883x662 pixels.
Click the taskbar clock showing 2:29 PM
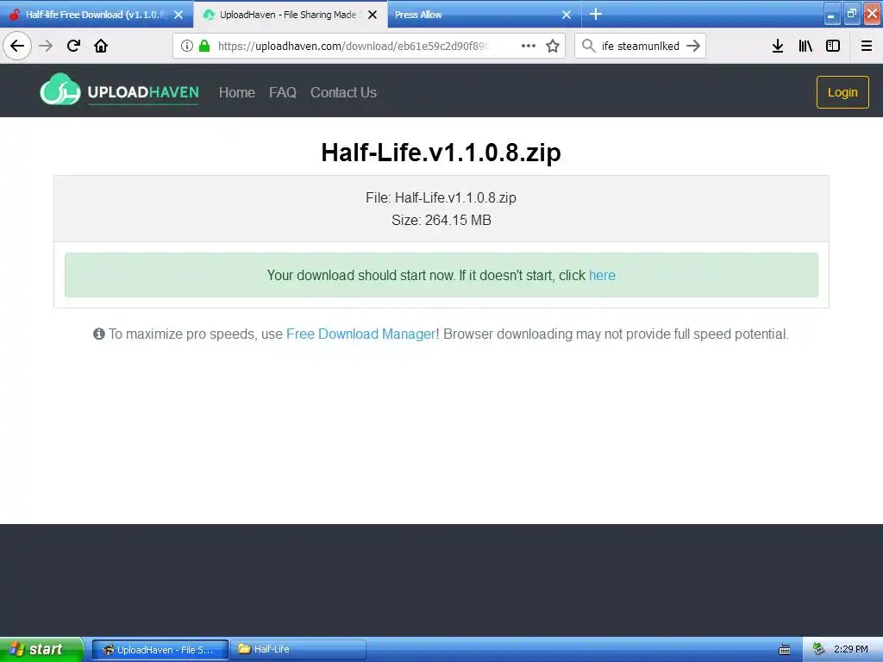click(851, 649)
